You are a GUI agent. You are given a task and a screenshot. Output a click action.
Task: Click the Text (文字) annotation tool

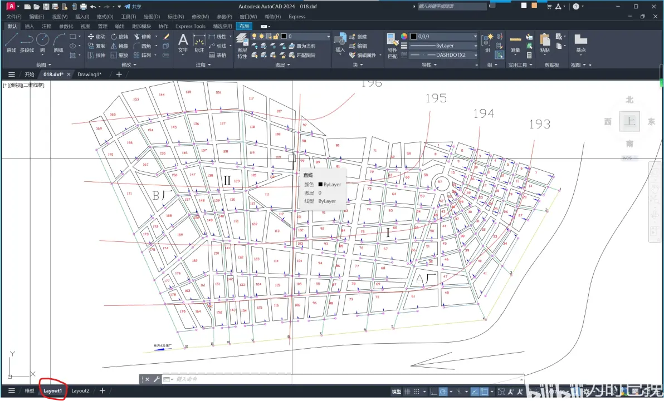[x=183, y=43]
